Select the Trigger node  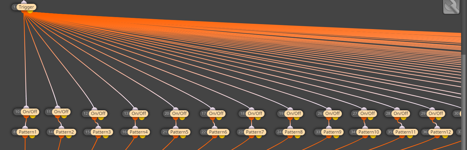[26, 7]
